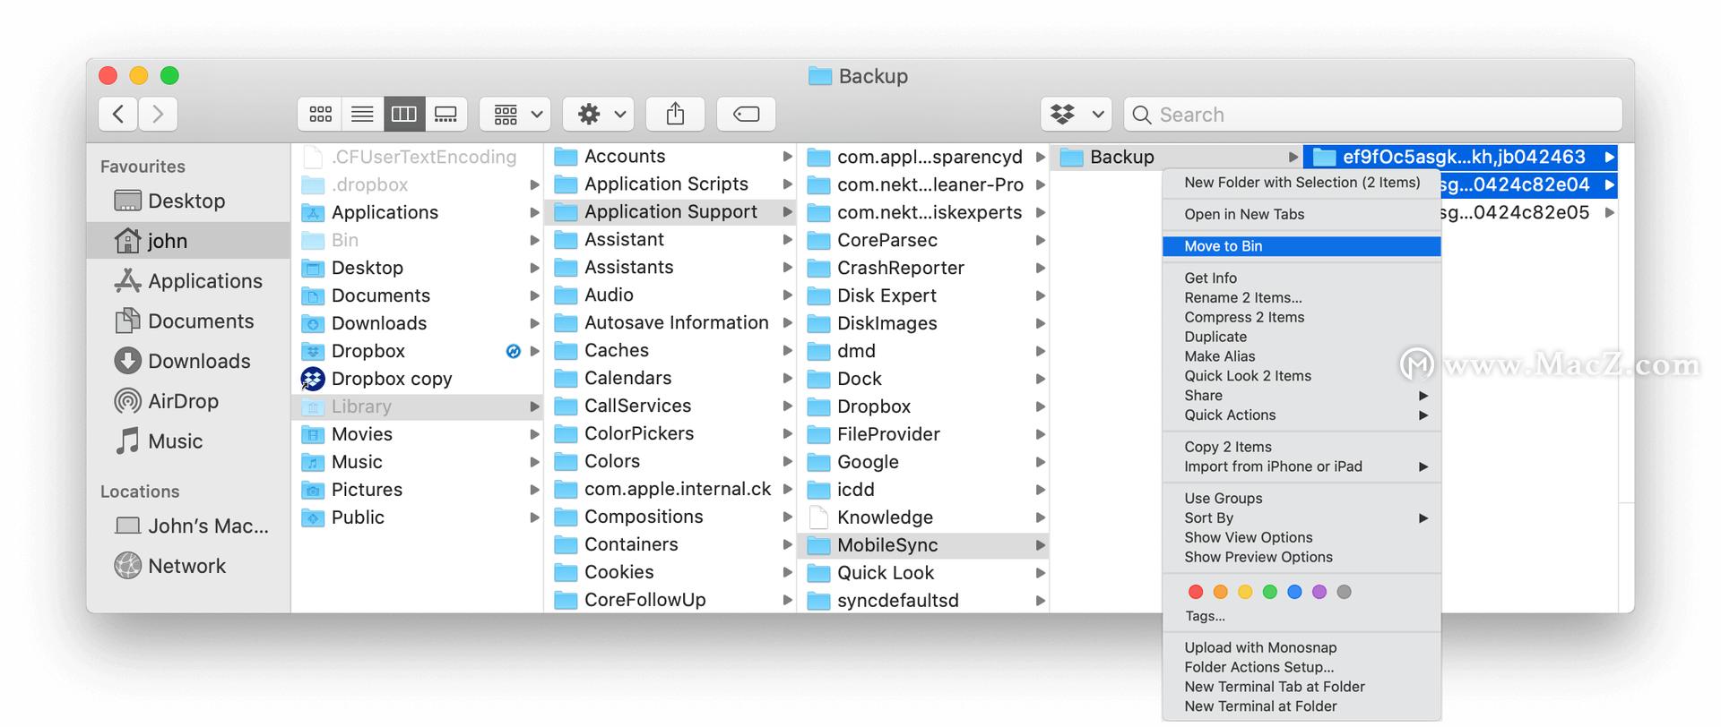
Task: Switch to icon view
Action: coord(320,114)
